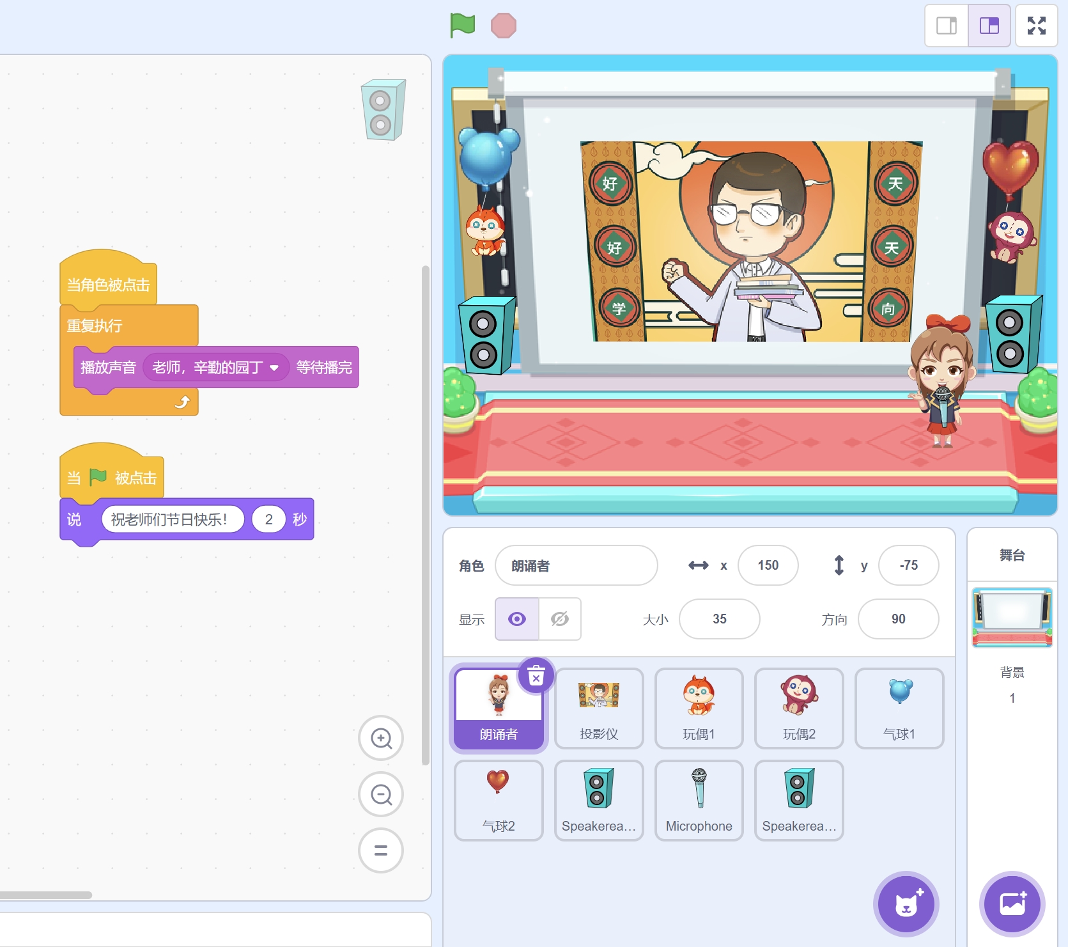Select the 投影仪 sprite thumbnail

click(599, 708)
